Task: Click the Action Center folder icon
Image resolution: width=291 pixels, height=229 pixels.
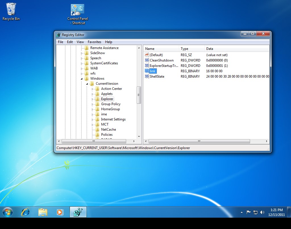Action: click(x=97, y=89)
